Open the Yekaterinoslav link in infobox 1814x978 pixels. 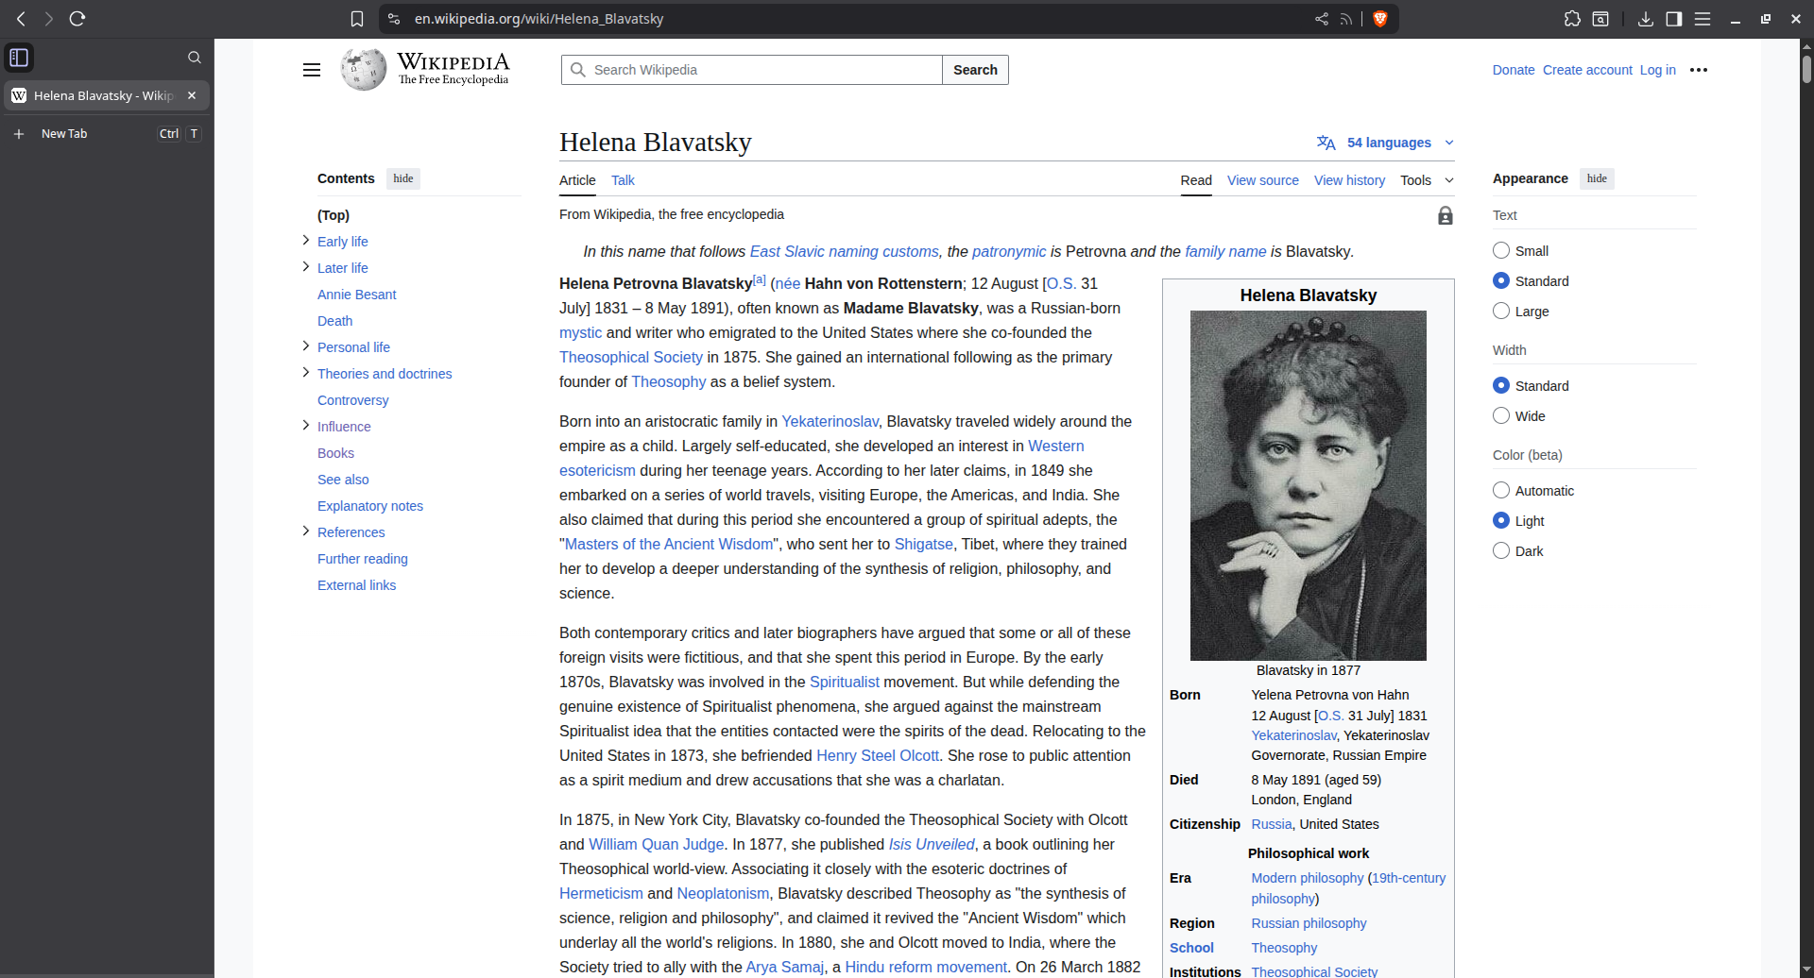tap(1293, 735)
